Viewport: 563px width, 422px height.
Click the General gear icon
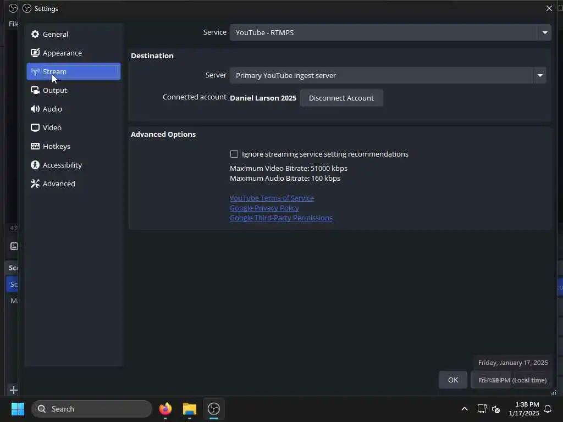click(35, 34)
